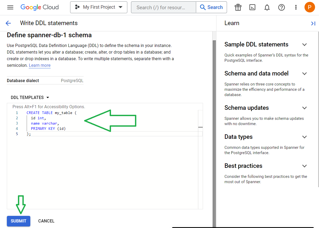Expand Schema and data model section

304,74
